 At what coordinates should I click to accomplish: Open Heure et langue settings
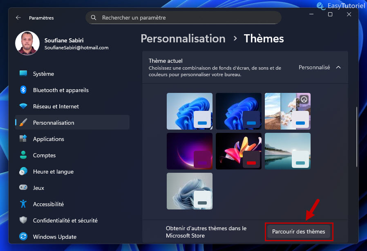[53, 172]
